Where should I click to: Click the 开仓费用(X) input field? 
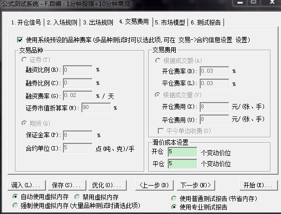[214, 107]
